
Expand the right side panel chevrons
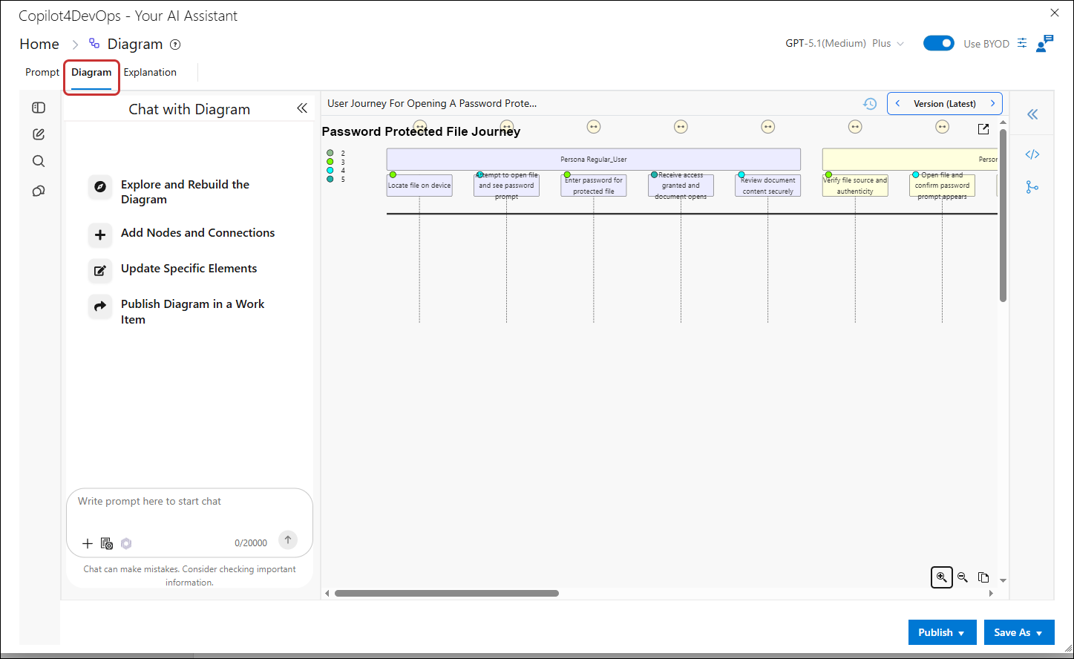click(1032, 114)
